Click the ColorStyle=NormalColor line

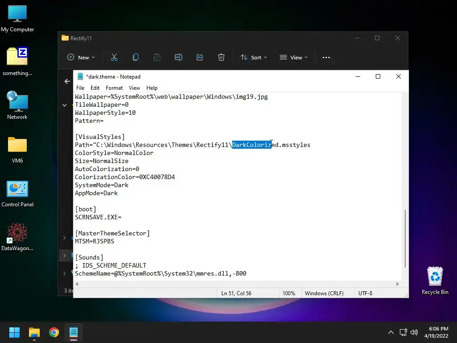114,153
